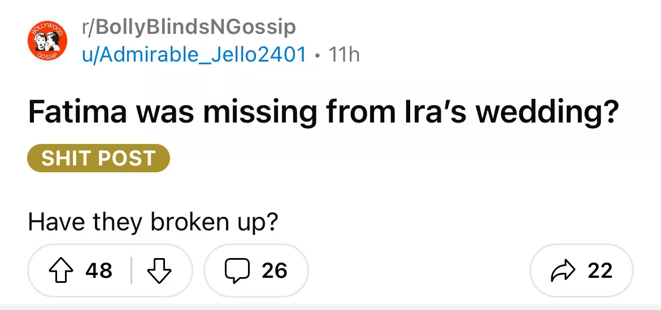Filter posts by the SHIT POST flair
Image resolution: width=661 pixels, height=310 pixels.
(x=98, y=158)
